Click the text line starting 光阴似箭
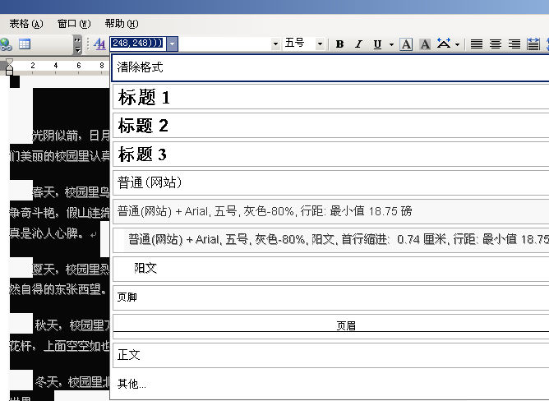The height and width of the screenshot is (401, 549). pyautogui.click(x=71, y=136)
